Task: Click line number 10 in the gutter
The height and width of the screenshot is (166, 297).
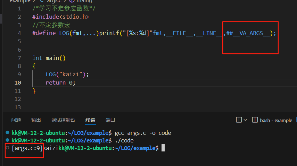Action: coord(18,82)
